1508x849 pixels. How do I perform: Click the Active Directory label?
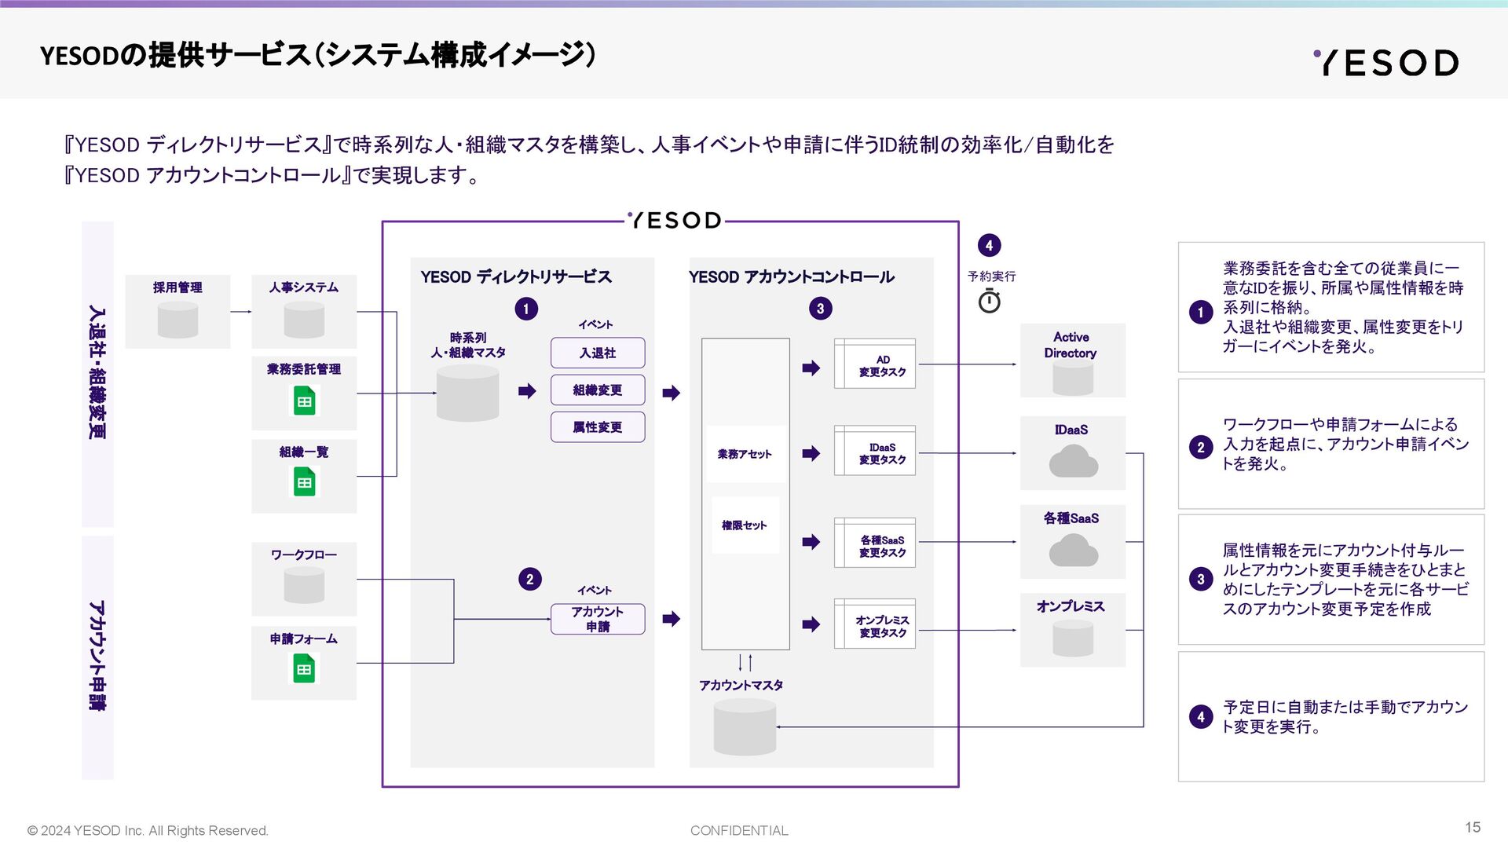[x=1071, y=345]
